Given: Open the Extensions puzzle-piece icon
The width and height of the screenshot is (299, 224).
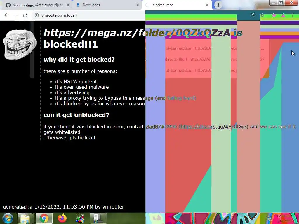Looking at the screenshot, I should point(274,15).
